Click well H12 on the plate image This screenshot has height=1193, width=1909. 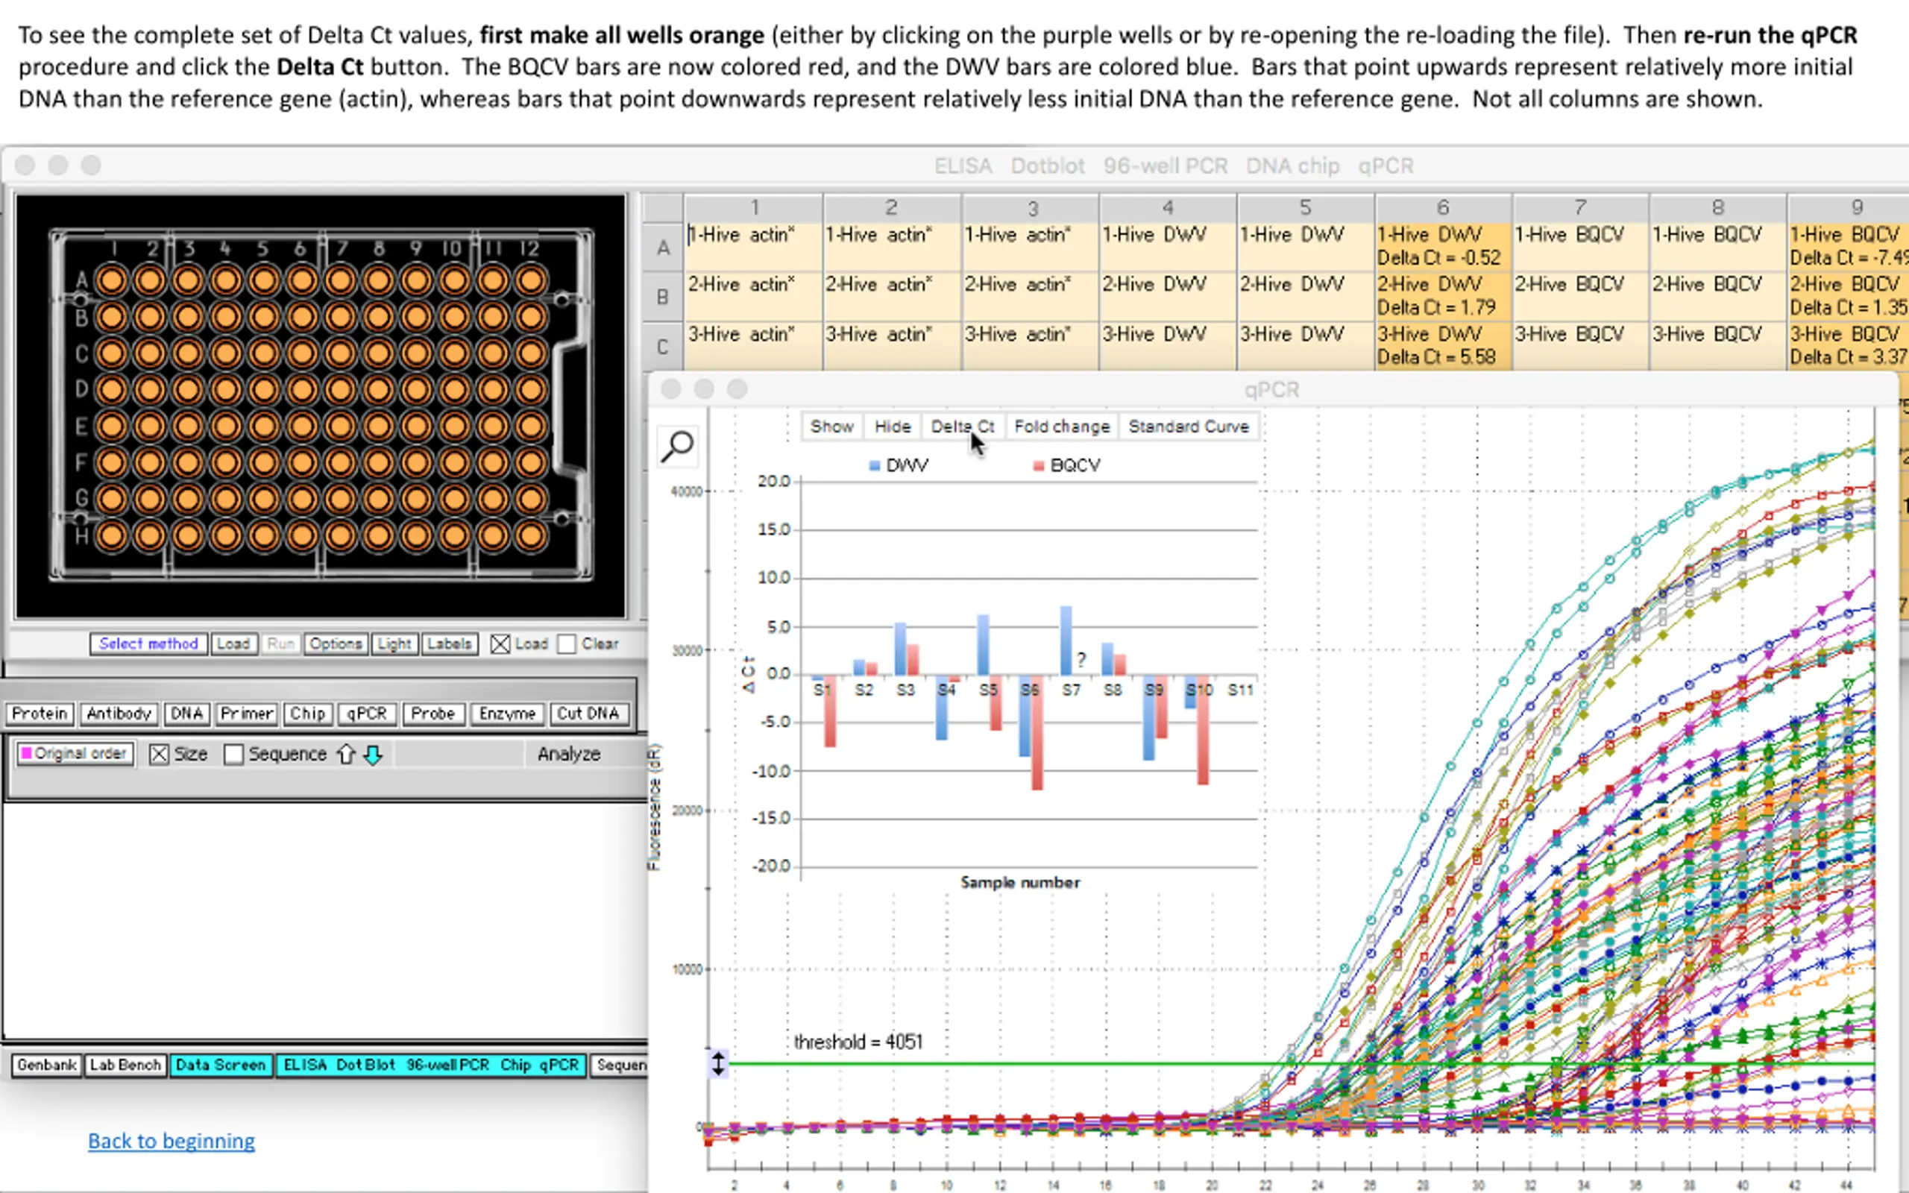click(531, 536)
